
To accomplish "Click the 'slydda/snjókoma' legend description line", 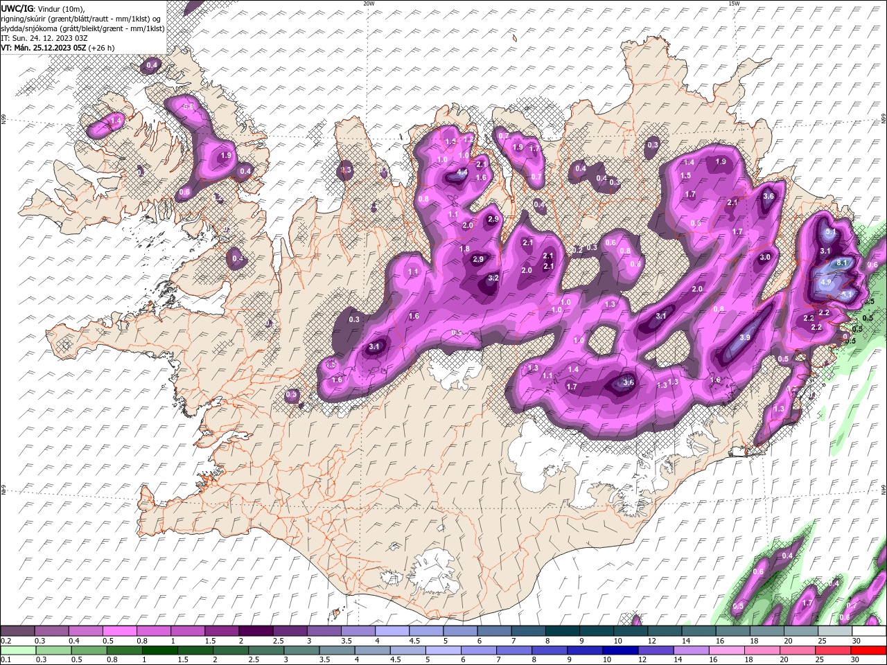I will (x=82, y=28).
